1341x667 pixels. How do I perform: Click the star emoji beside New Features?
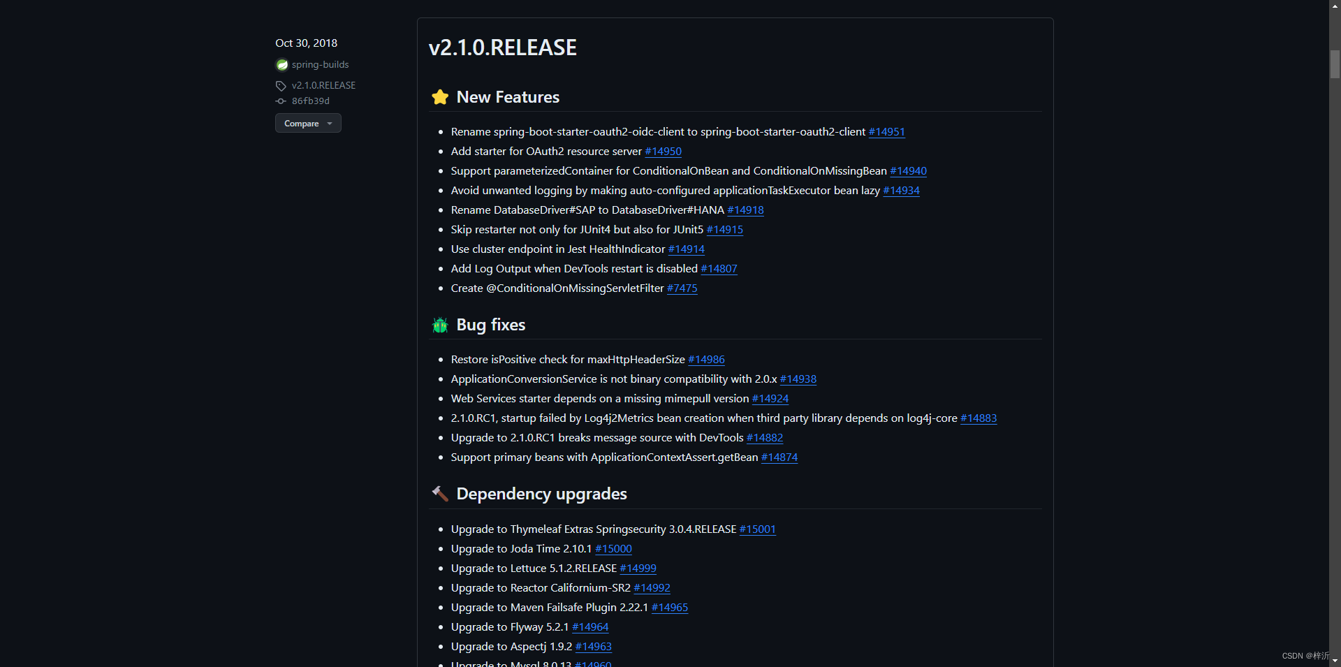coord(439,97)
